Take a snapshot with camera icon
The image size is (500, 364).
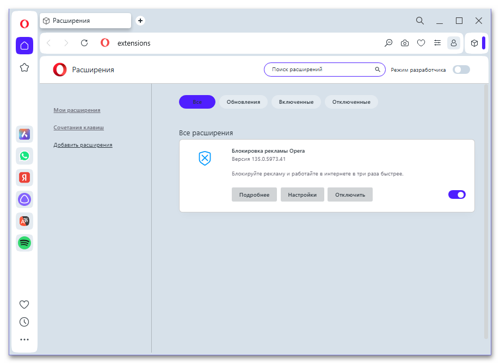click(x=405, y=43)
